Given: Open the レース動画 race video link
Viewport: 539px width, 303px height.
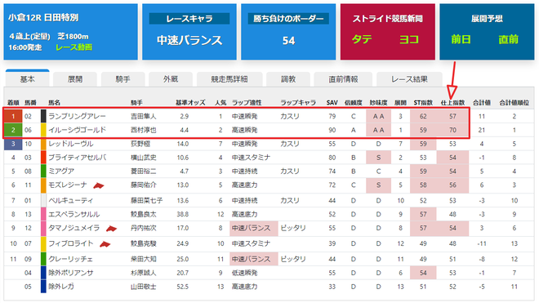Looking at the screenshot, I should pos(73,47).
